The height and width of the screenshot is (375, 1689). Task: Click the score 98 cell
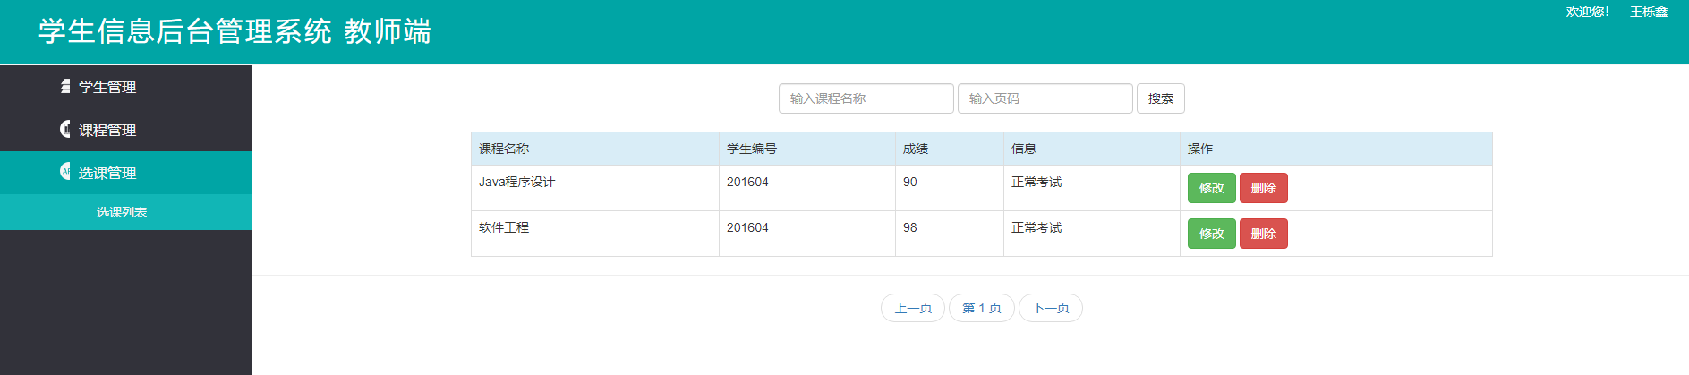950,234
